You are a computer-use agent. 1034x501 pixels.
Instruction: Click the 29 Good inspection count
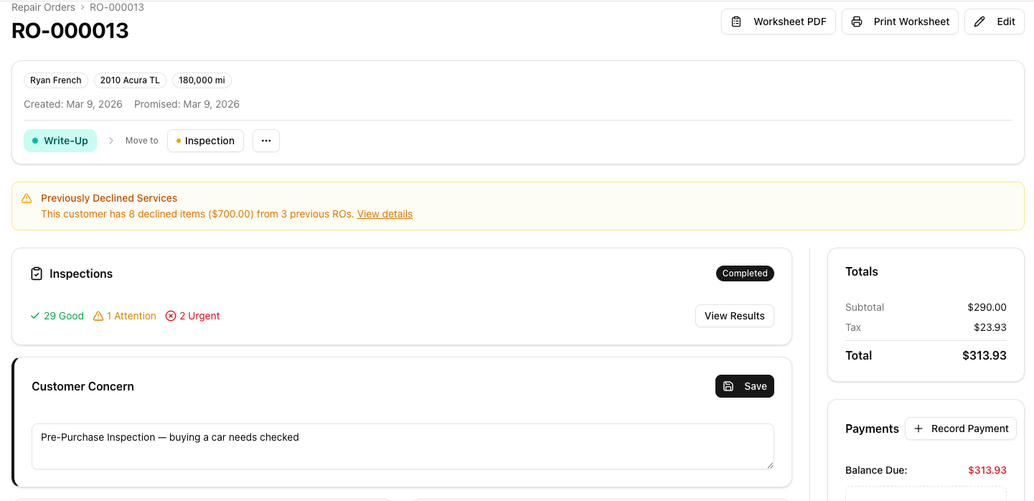(57, 316)
